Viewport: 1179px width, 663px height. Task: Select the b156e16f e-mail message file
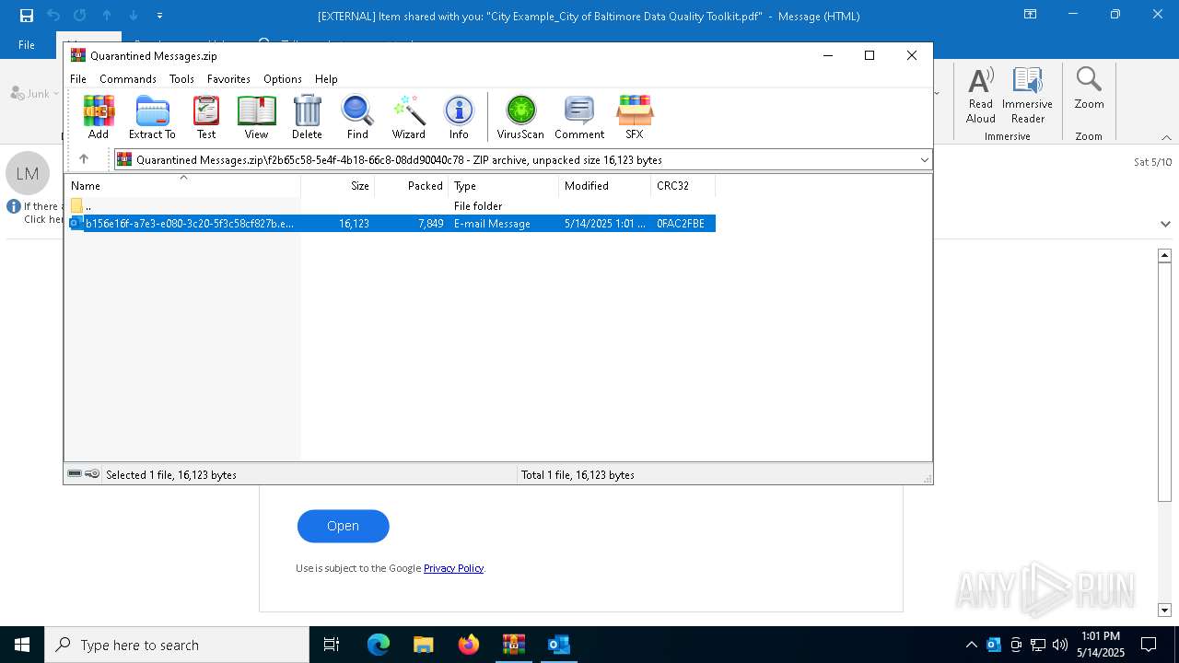pos(391,224)
